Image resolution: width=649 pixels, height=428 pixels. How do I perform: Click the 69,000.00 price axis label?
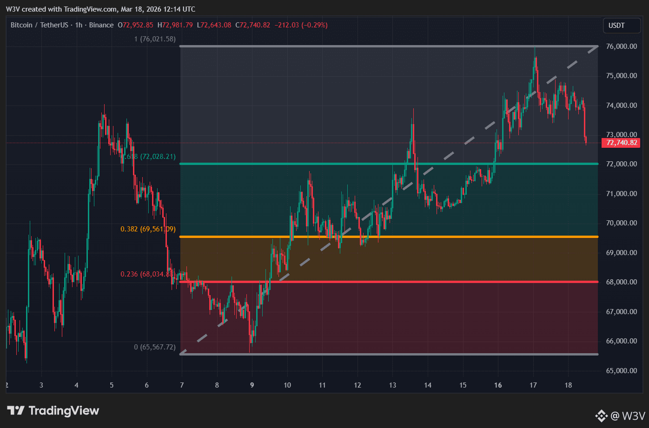pos(621,253)
